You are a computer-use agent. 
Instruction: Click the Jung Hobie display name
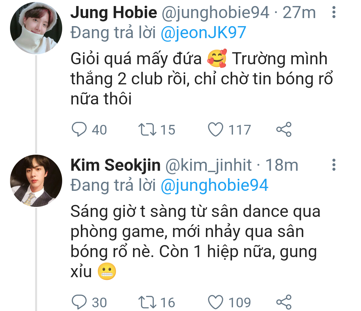[x=114, y=13]
